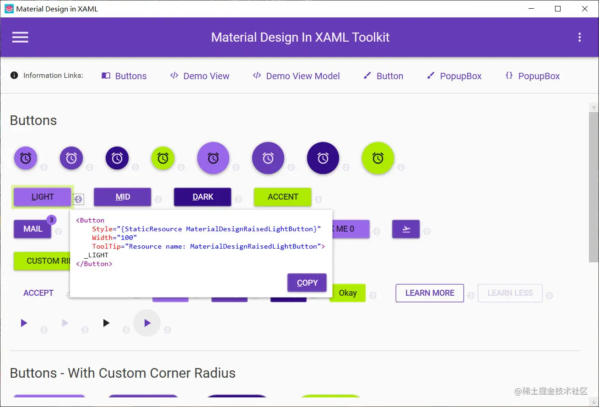
Task: Open the hamburger navigation menu
Action: pyautogui.click(x=20, y=37)
